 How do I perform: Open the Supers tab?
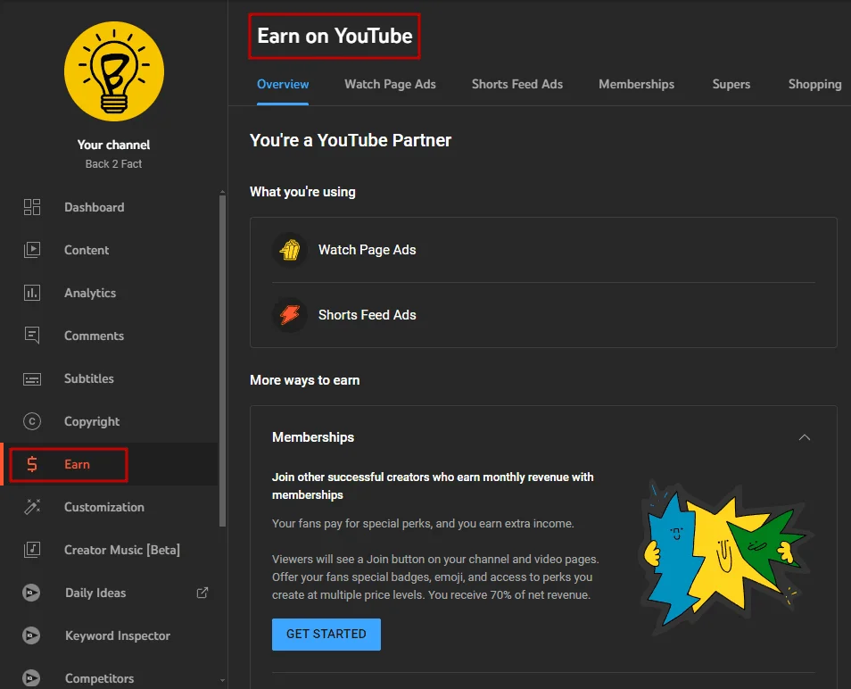click(x=731, y=84)
